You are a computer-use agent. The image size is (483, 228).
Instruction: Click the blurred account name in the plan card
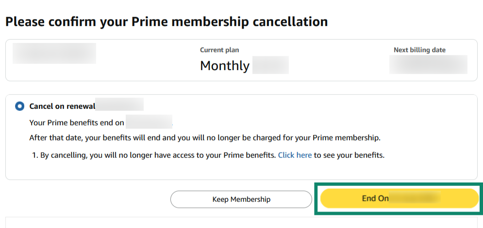coord(54,53)
